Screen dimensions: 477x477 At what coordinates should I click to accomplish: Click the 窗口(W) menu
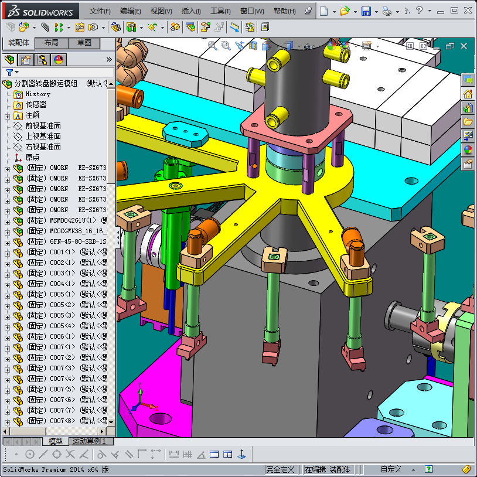pyautogui.click(x=252, y=11)
